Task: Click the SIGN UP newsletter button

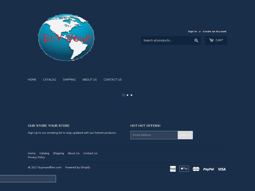Action: click(x=185, y=135)
